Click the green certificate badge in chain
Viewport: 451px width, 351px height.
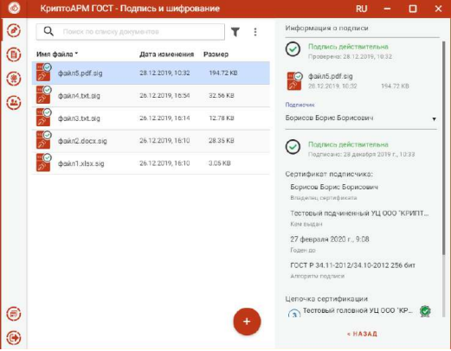pyautogui.click(x=425, y=311)
